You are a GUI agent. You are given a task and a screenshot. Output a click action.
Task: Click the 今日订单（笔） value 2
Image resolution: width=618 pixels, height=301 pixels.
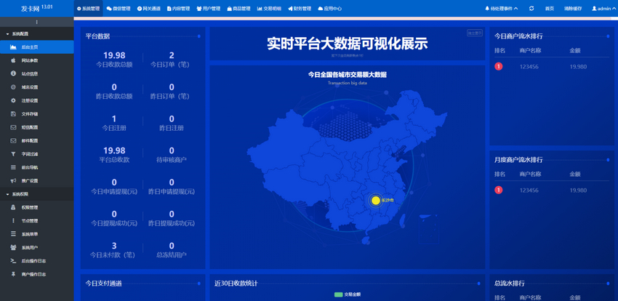pyautogui.click(x=172, y=55)
